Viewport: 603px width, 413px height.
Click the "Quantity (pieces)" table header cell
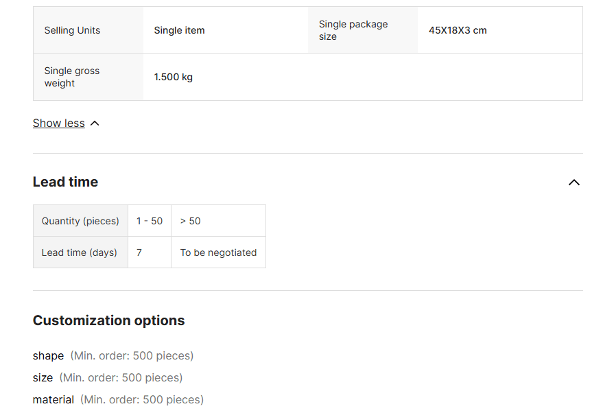[80, 221]
